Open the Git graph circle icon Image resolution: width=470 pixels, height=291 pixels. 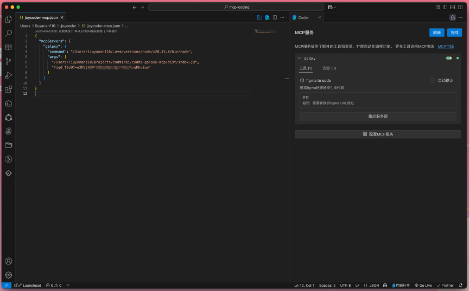8,159
